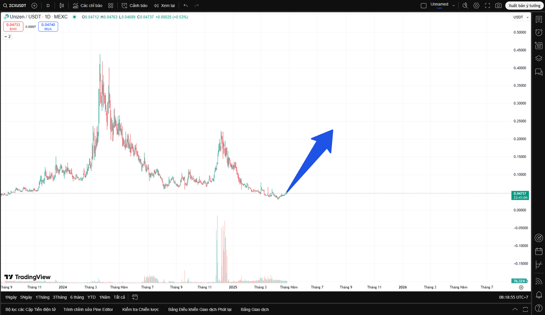Select the YTD date range
This screenshot has height=315, width=545.
coord(92,297)
